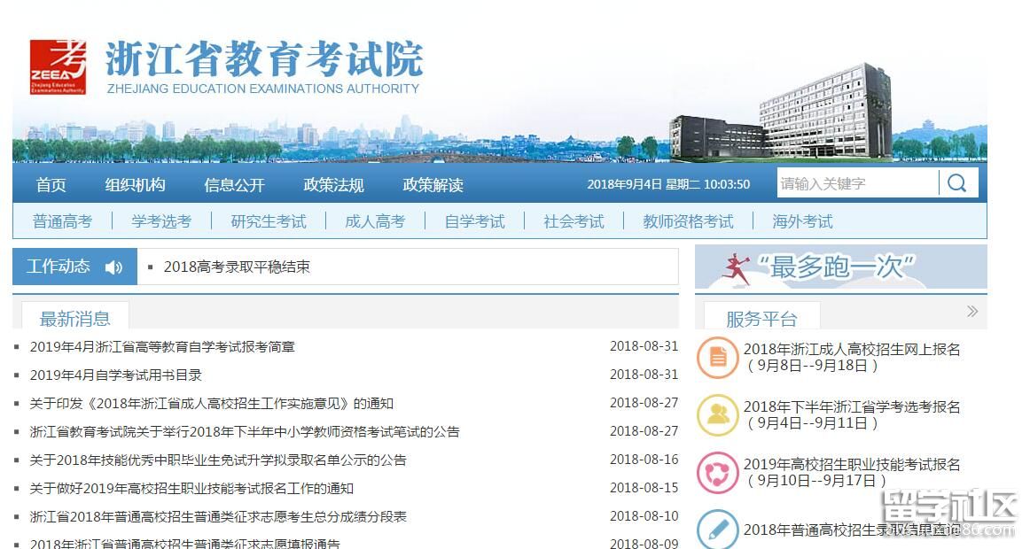The image size is (1030, 549).
Task: Open link 2019年4月自学考试用书目录
Action: click(x=116, y=375)
